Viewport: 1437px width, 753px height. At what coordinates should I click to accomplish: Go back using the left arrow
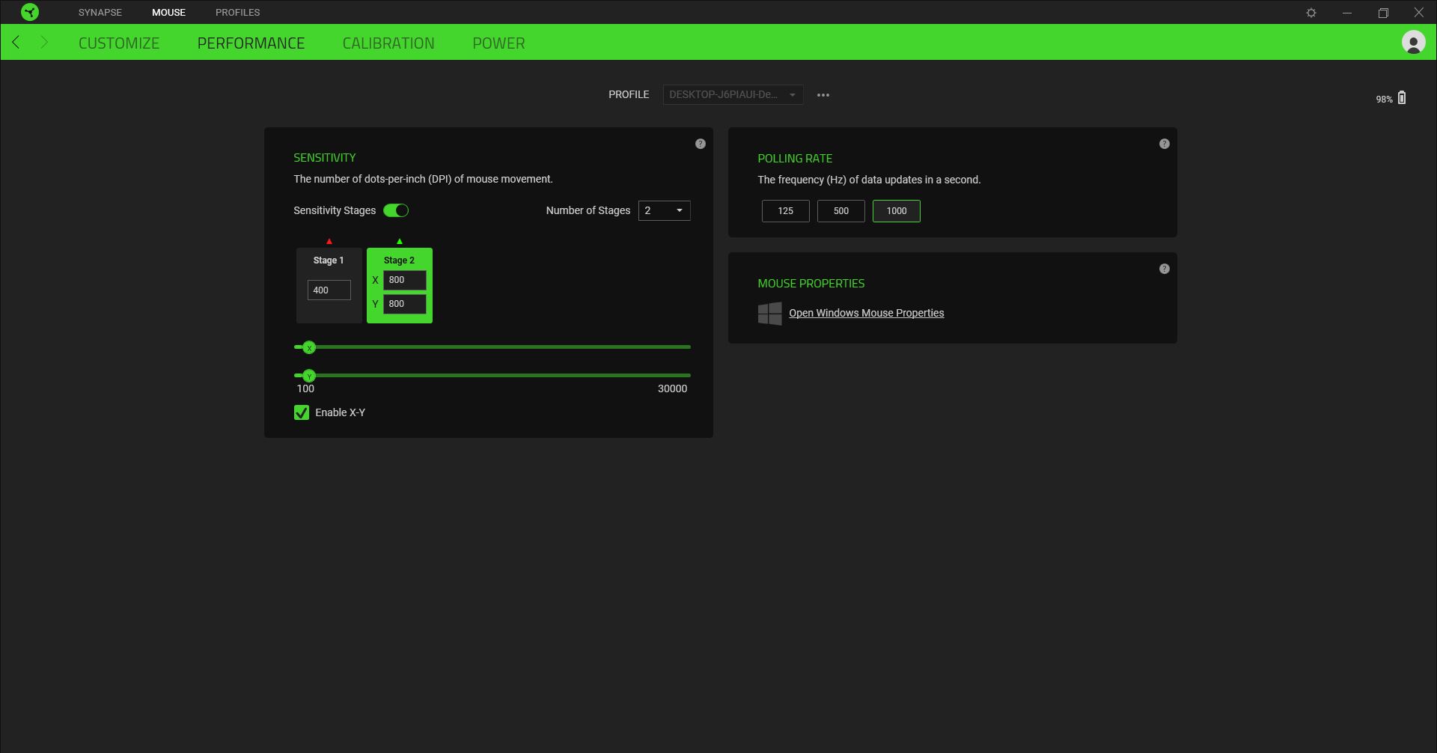point(16,43)
